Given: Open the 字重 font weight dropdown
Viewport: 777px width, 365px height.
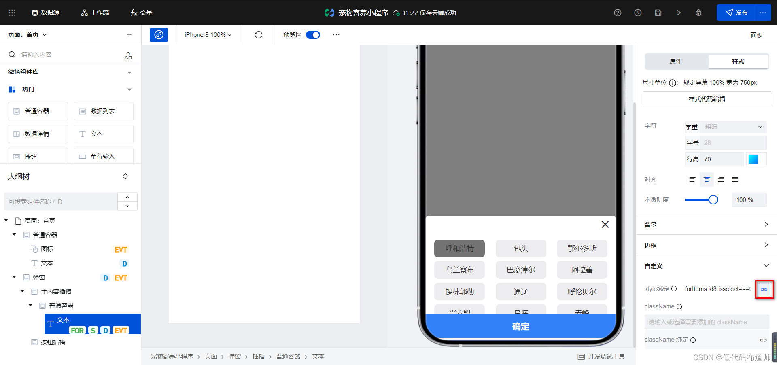Looking at the screenshot, I should [733, 127].
